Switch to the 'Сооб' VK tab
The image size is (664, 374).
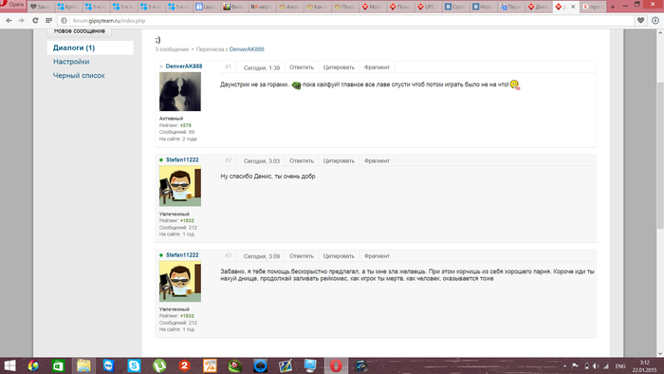coord(454,7)
